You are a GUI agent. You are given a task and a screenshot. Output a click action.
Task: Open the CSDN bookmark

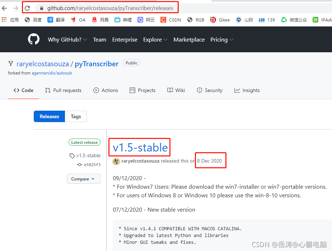pyautogui.click(x=170, y=20)
